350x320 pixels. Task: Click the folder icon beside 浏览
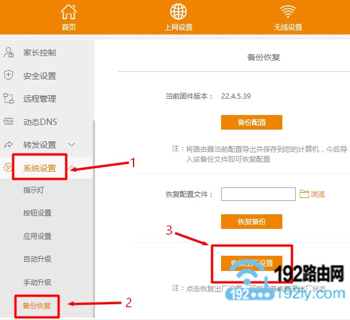click(x=304, y=194)
